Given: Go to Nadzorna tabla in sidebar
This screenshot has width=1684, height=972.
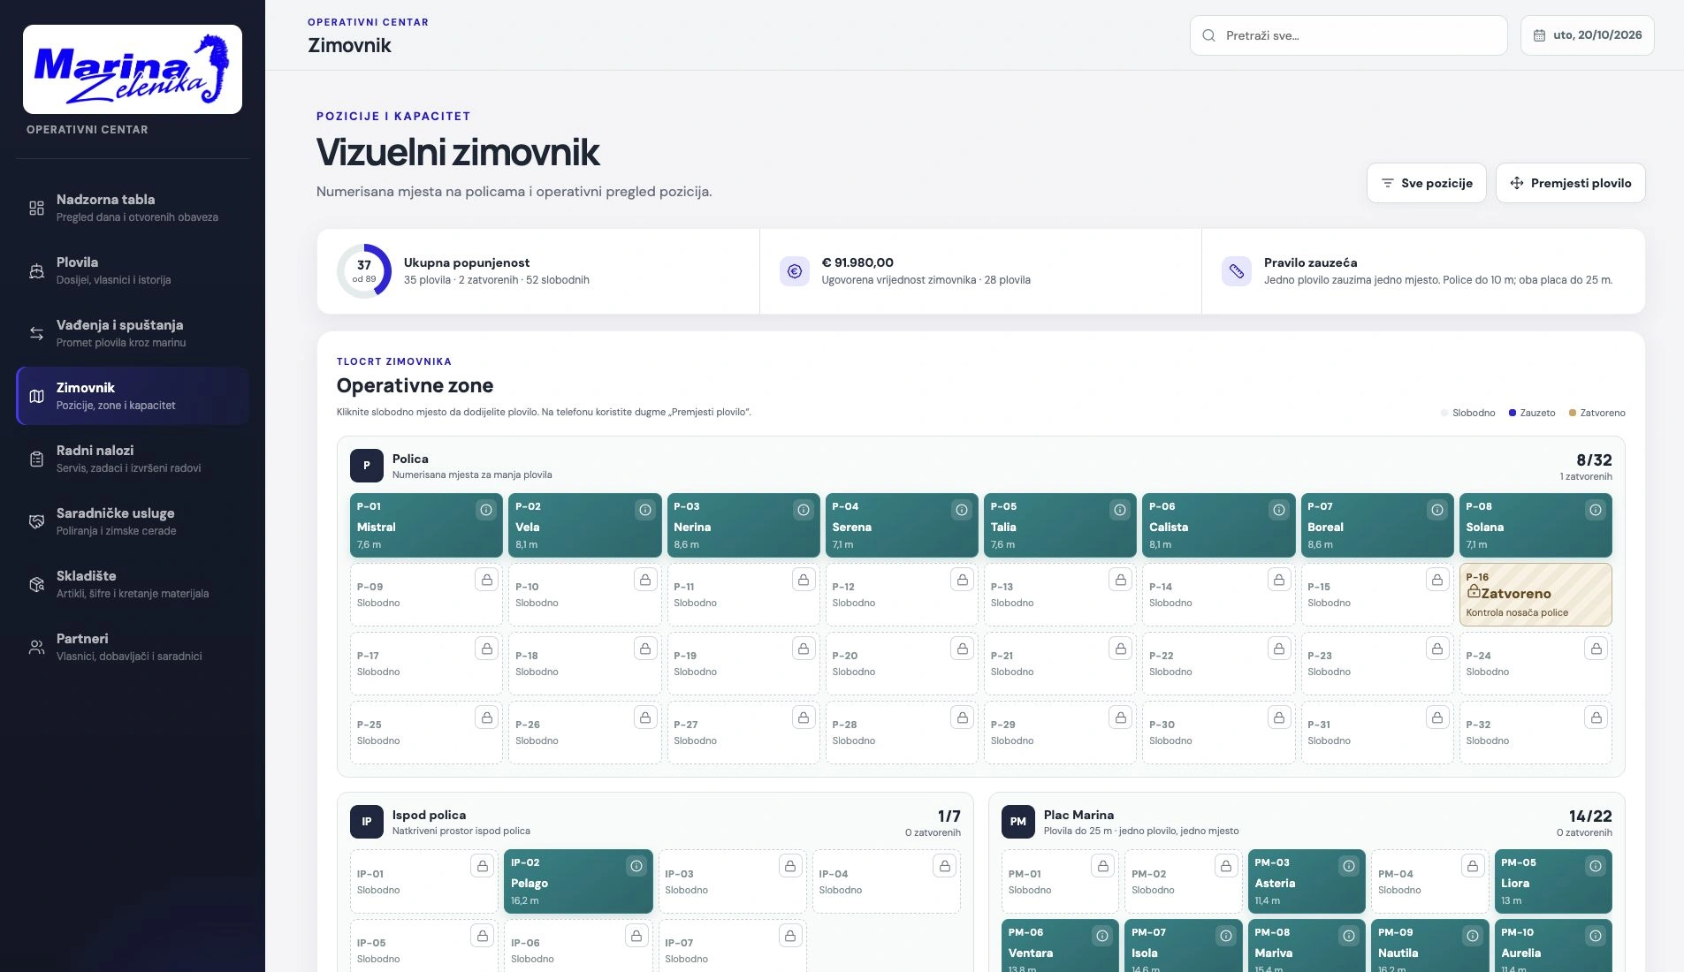Looking at the screenshot, I should pos(133,208).
